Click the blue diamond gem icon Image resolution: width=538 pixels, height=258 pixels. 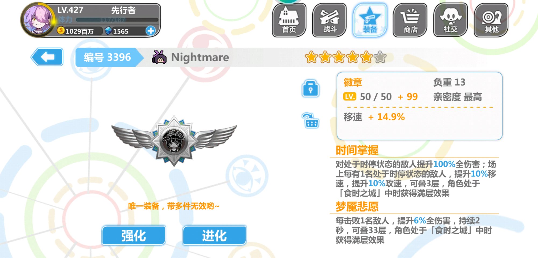coord(108,31)
